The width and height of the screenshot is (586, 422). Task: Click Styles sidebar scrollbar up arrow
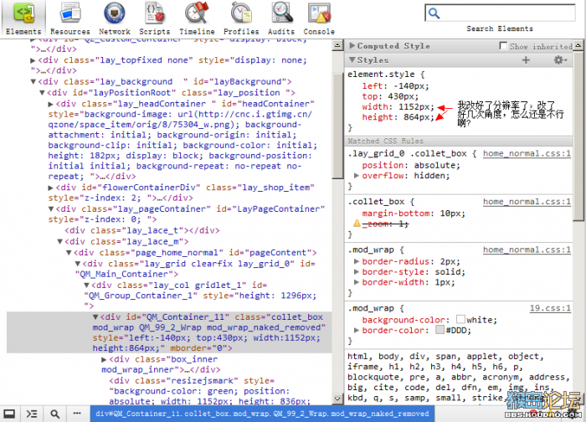[x=578, y=45]
